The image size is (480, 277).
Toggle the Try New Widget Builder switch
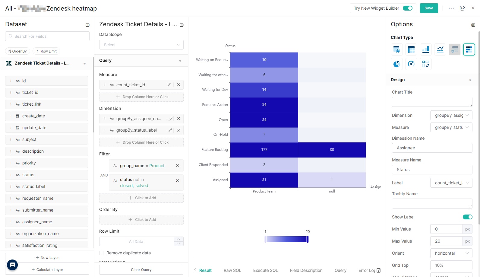tap(408, 8)
